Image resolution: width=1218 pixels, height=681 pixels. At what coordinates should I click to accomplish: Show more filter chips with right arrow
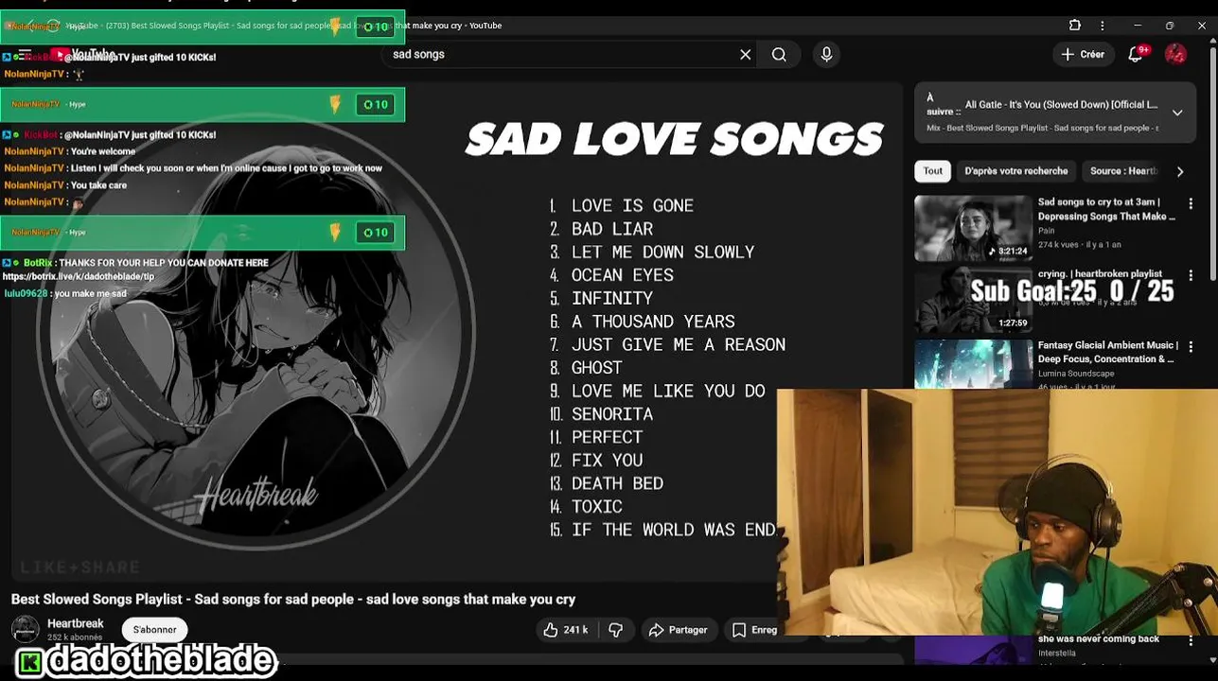pyautogui.click(x=1180, y=171)
